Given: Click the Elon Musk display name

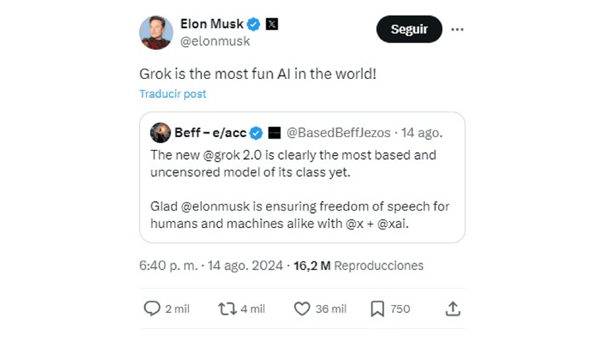Looking at the screenshot, I should tap(212, 23).
